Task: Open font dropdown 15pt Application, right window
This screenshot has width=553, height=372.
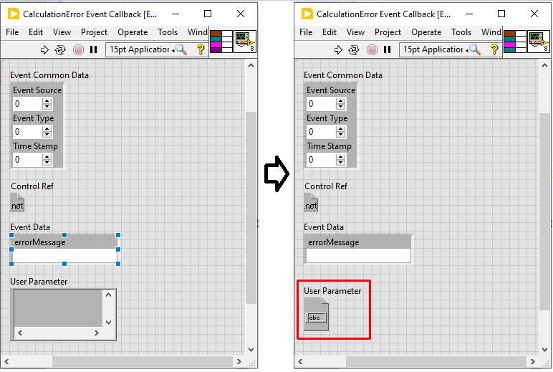Action: [434, 49]
